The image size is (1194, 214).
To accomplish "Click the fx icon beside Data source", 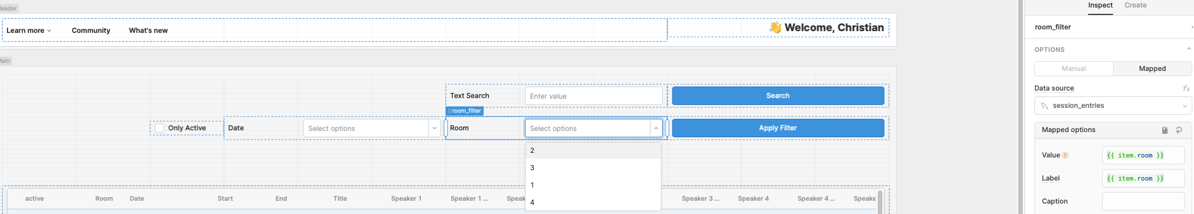I will tap(1186, 88).
